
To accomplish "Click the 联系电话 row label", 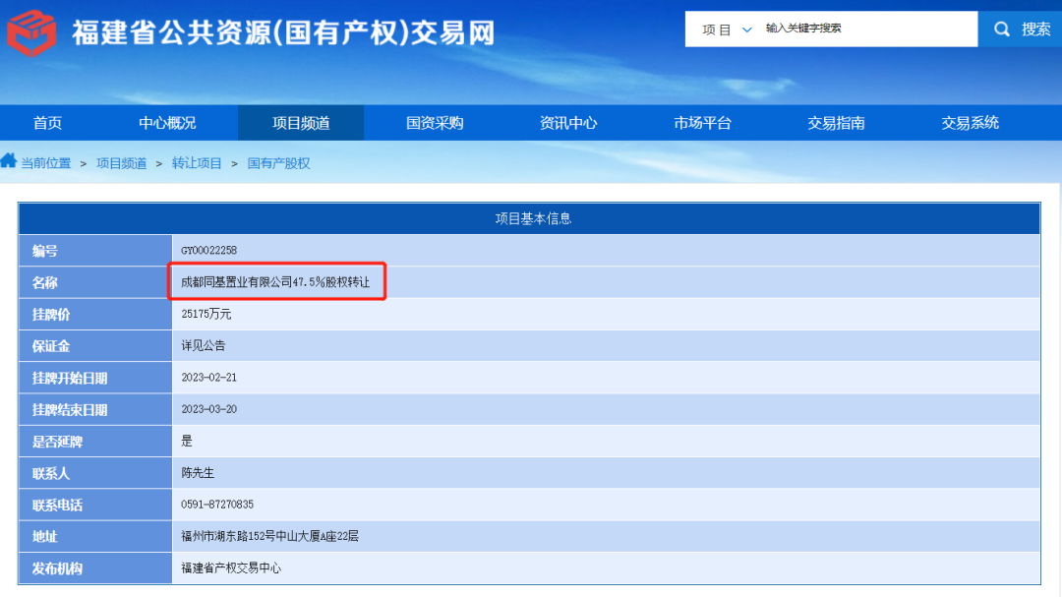I will coord(57,506).
